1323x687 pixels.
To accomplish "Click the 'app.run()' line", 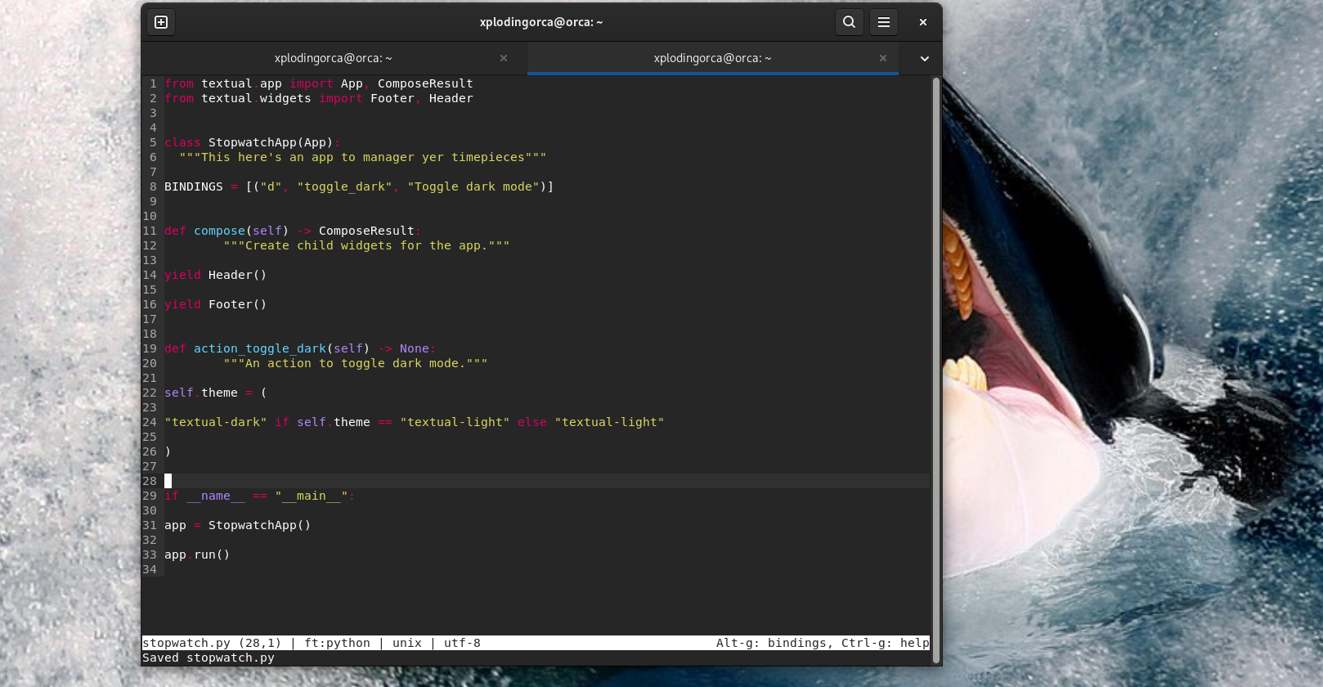I will point(197,555).
